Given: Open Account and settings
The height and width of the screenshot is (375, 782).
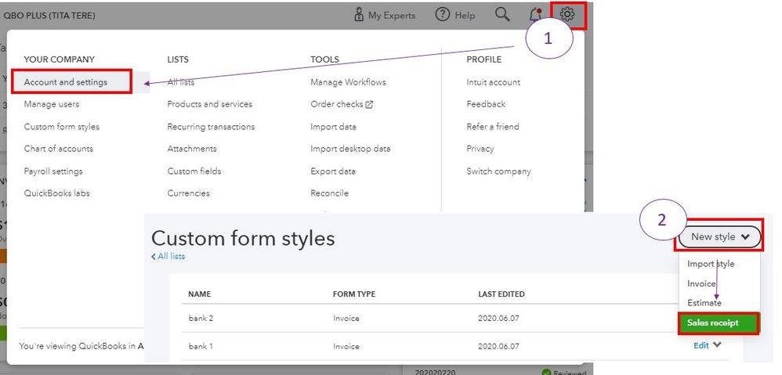Looking at the screenshot, I should (66, 82).
